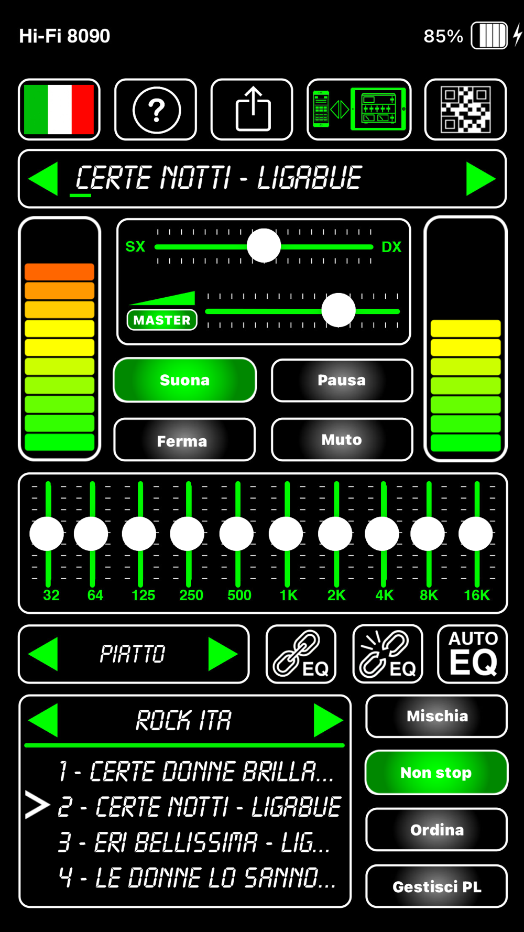Go to previous track with left arrow
The width and height of the screenshot is (524, 932).
(43, 179)
